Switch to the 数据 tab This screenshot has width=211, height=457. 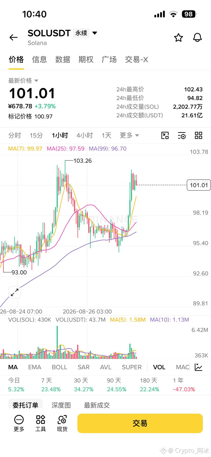[x=63, y=60]
